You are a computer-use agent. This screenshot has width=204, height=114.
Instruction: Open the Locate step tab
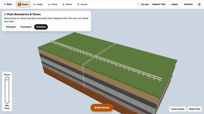[82, 4]
